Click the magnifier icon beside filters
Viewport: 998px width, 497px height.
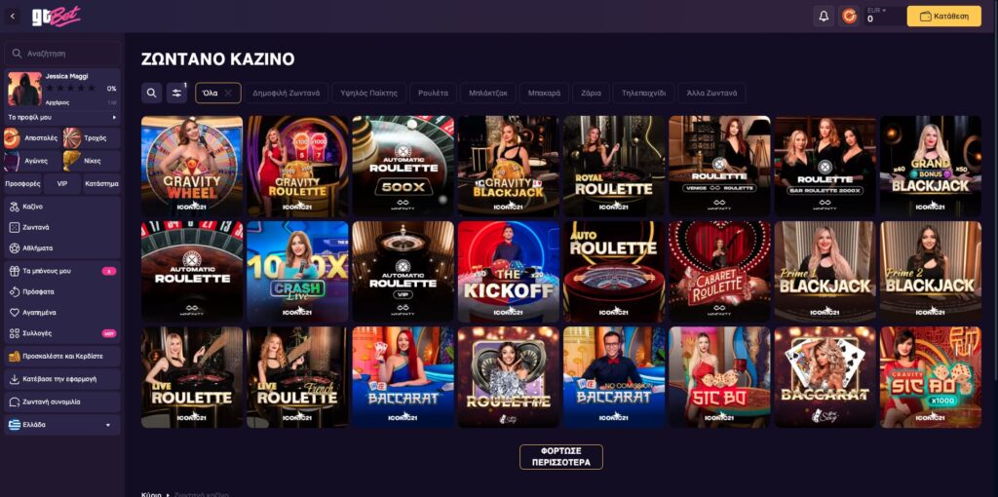click(x=151, y=93)
